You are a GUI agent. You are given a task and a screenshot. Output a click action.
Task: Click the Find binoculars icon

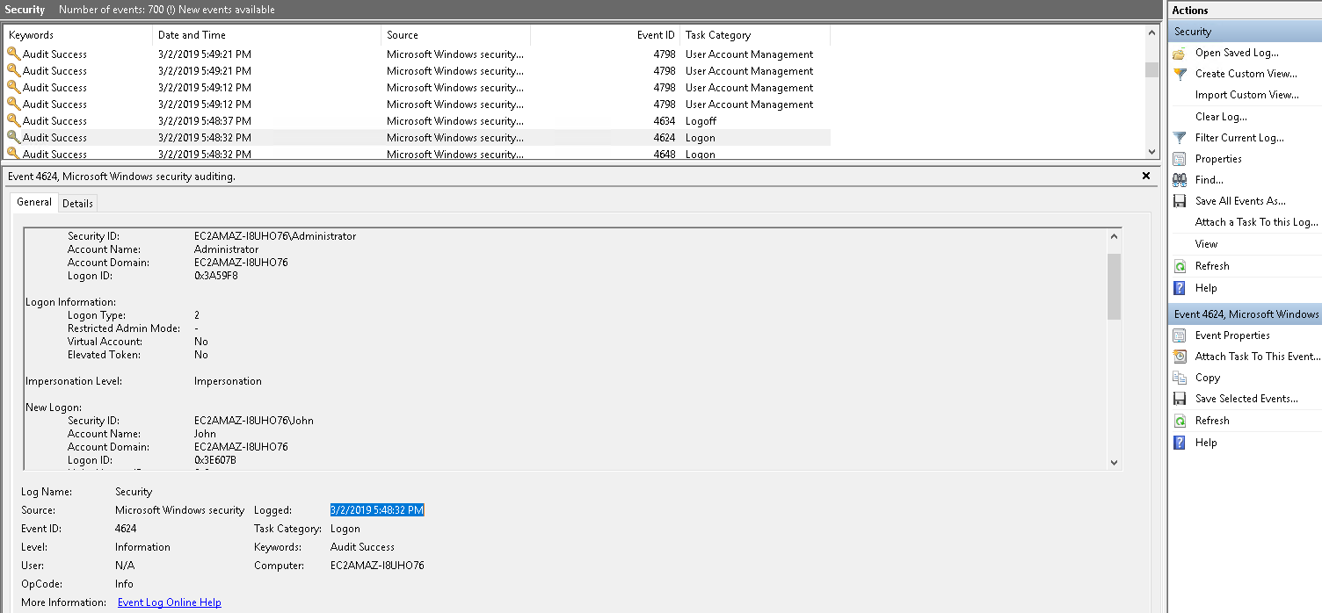click(1180, 180)
